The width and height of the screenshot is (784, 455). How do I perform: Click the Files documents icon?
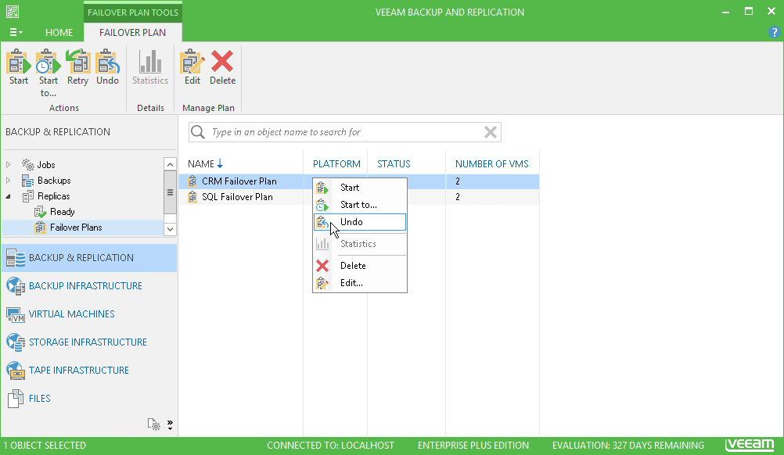(16, 399)
